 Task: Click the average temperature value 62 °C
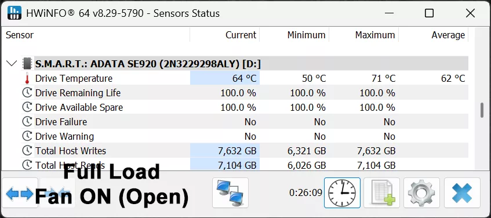pos(453,78)
